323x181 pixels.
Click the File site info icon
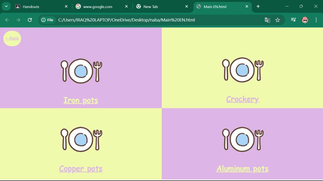click(x=47, y=20)
